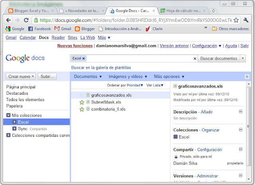Open the Chrome wrench settings menu
Image resolution: width=255 pixels, height=185 pixels.
(x=246, y=20)
